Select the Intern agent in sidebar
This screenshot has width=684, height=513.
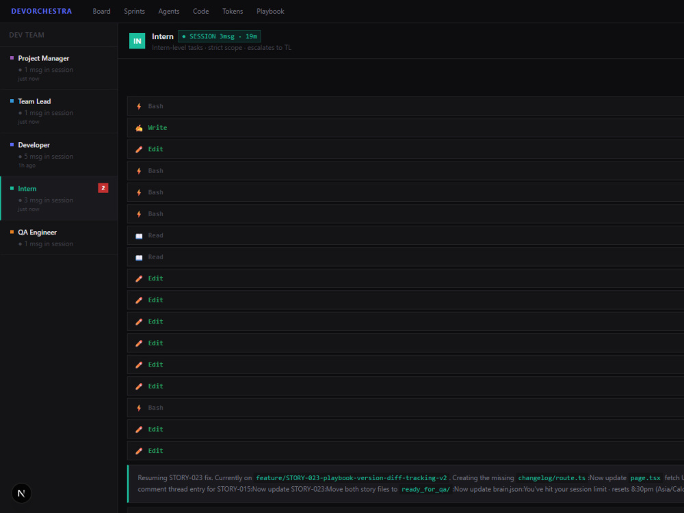point(59,198)
